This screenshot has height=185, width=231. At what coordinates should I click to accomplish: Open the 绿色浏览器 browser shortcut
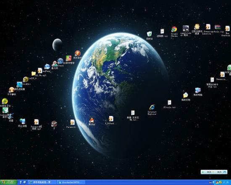coord(19,85)
